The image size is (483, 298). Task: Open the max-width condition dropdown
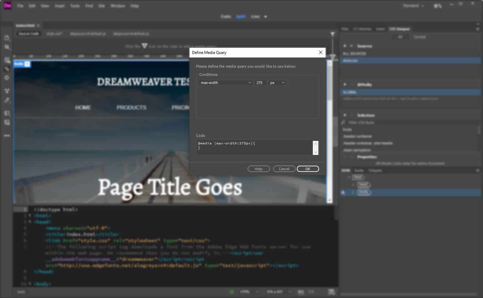point(226,83)
